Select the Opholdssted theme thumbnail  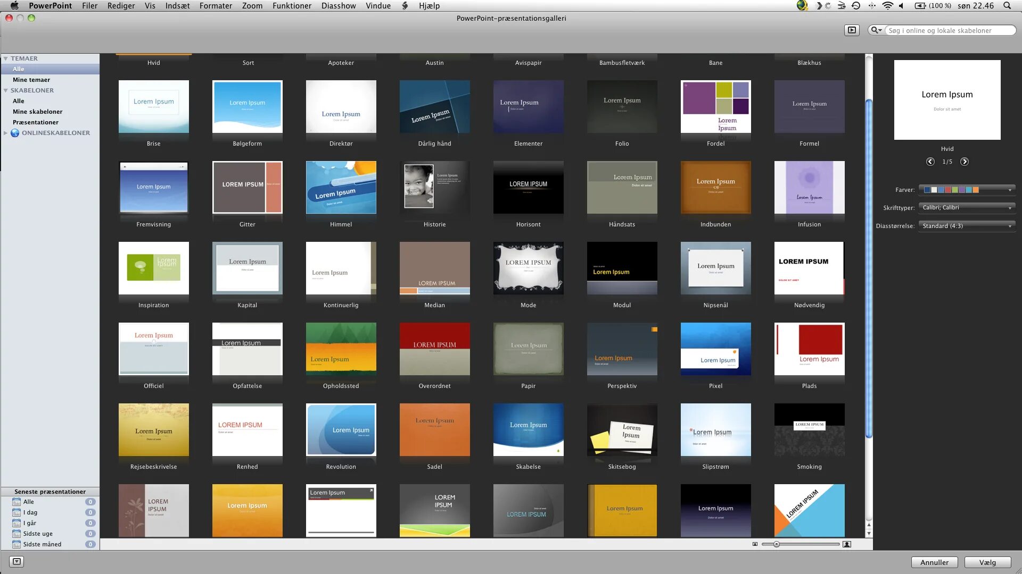(x=341, y=349)
